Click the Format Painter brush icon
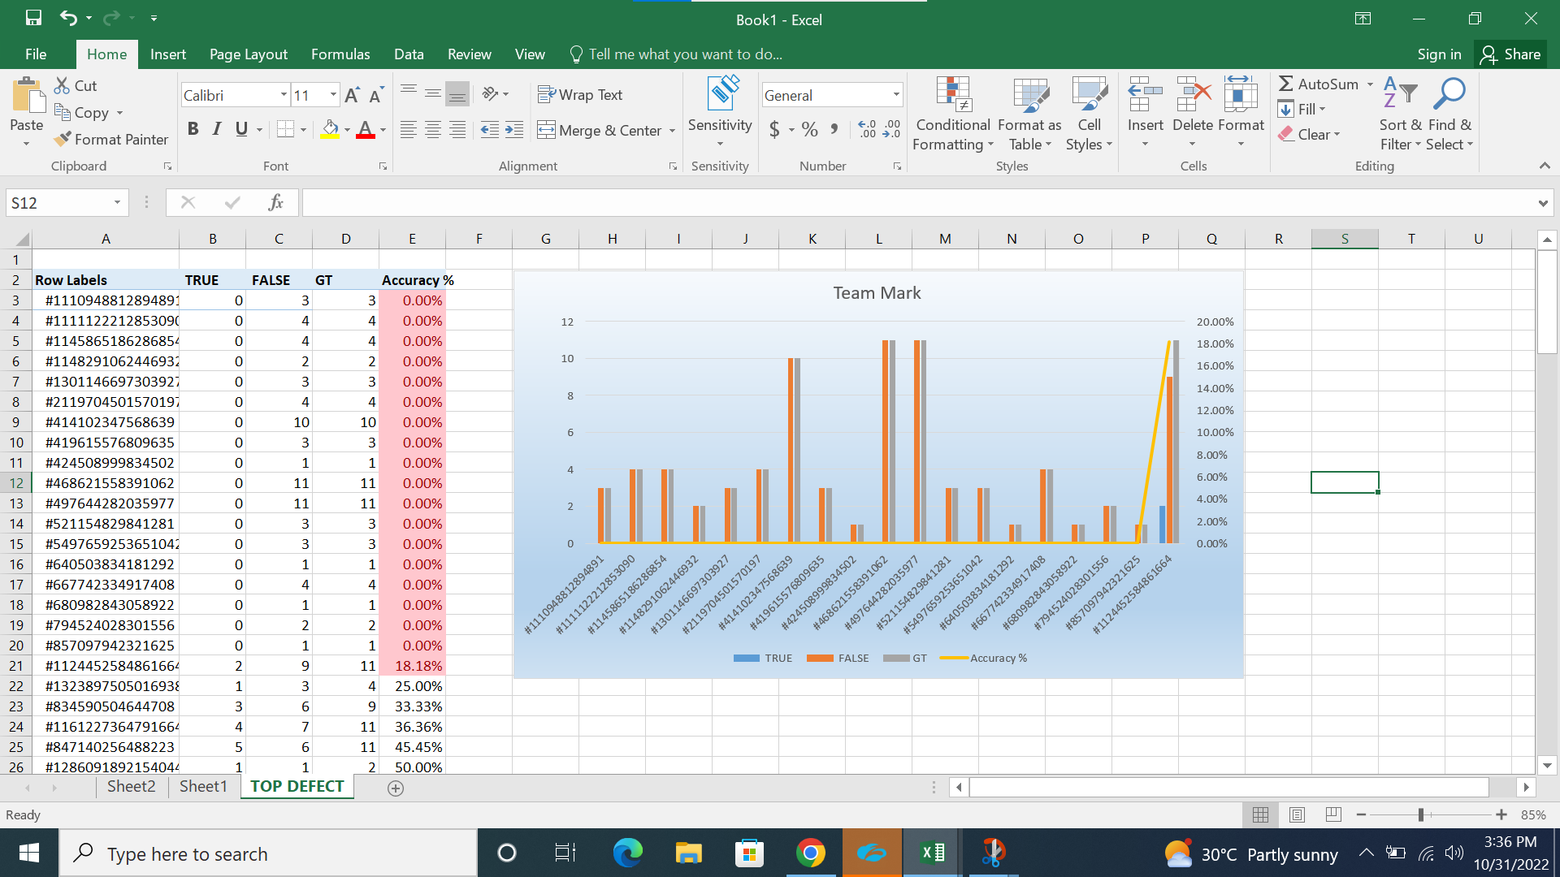This screenshot has height=877, width=1560. (62, 140)
